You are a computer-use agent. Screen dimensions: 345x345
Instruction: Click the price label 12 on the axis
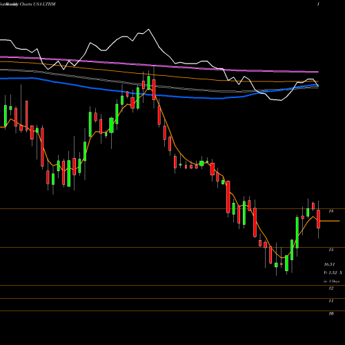(331, 288)
